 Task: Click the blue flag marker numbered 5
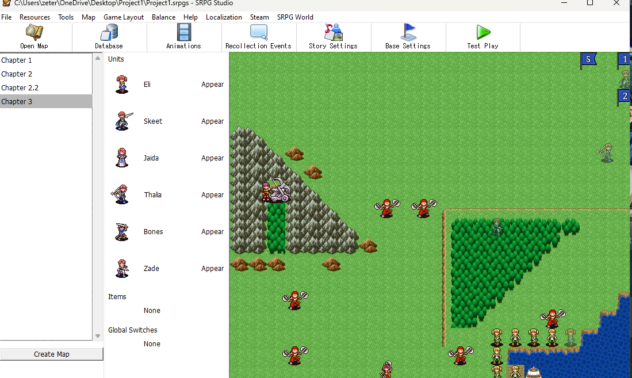click(588, 60)
